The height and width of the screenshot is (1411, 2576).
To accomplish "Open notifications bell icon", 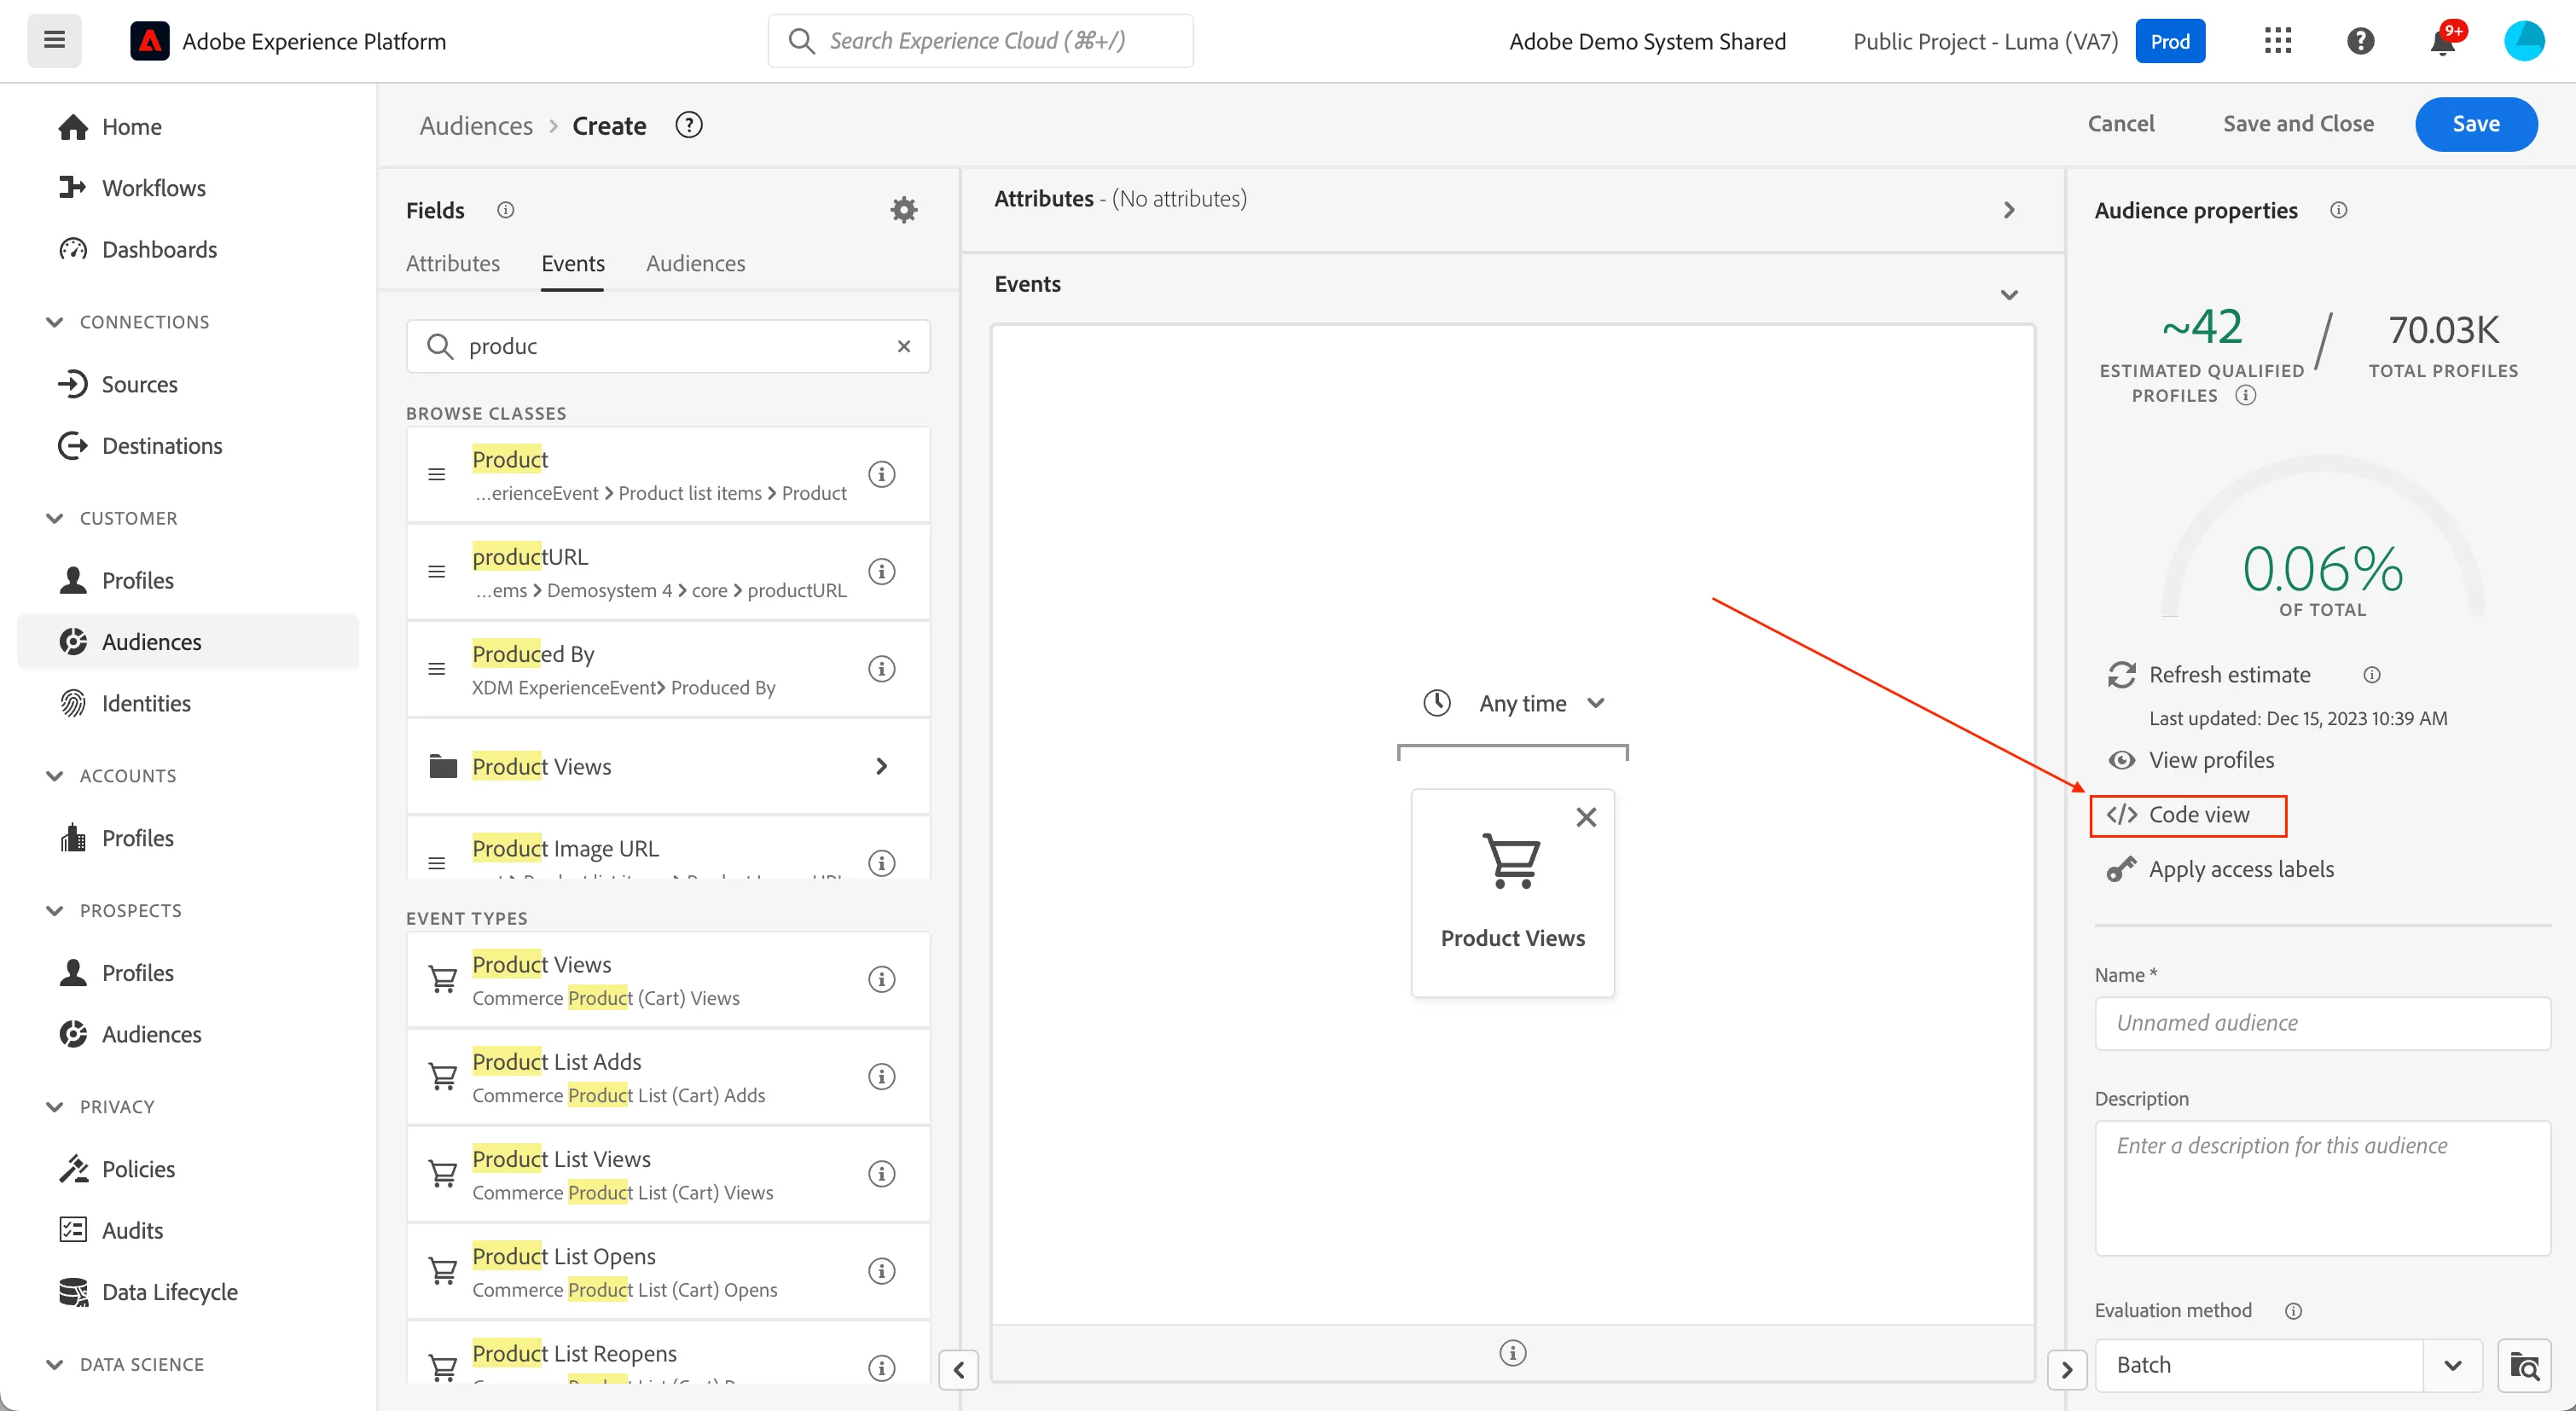I will [2442, 41].
